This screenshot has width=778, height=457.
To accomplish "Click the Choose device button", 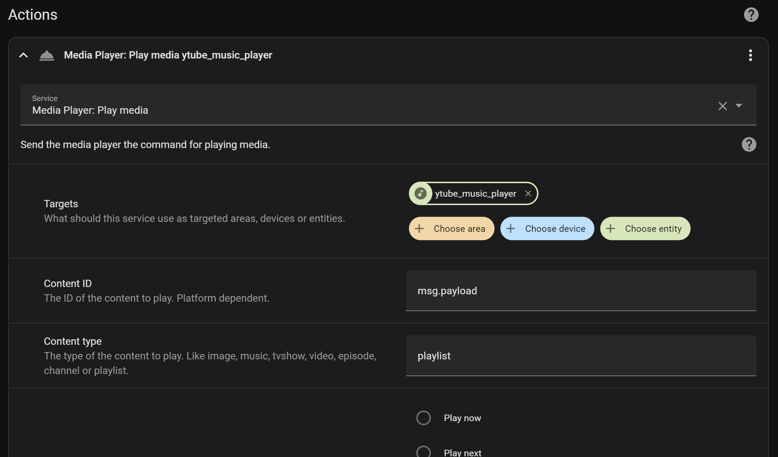I will tap(547, 228).
